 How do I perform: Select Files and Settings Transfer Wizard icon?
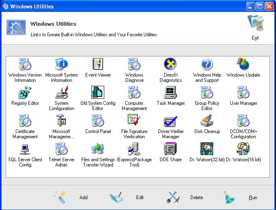tap(98, 149)
